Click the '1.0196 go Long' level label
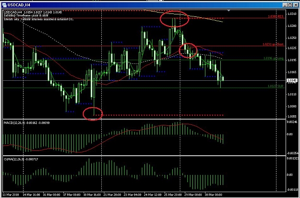The height and width of the screenshot is (198, 300). [274, 58]
